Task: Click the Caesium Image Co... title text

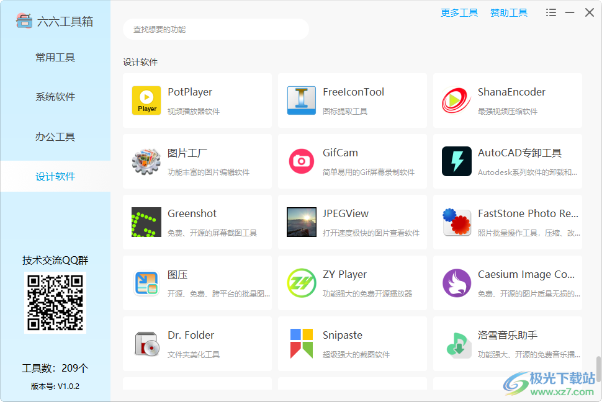Action: tap(526, 275)
